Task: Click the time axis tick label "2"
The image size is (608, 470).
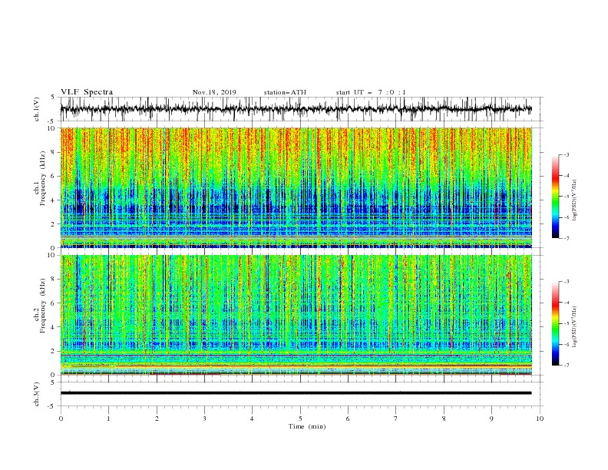Action: coord(157,419)
